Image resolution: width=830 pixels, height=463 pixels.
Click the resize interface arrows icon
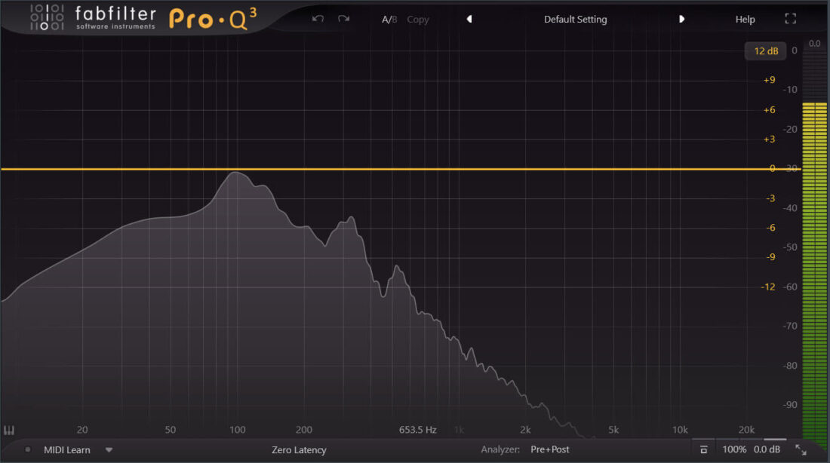click(801, 449)
